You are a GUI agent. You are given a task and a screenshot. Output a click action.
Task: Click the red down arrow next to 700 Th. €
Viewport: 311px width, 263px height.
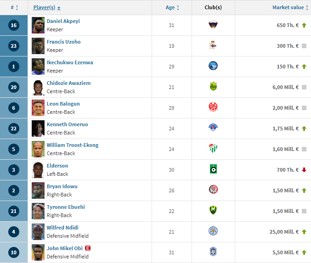(304, 170)
